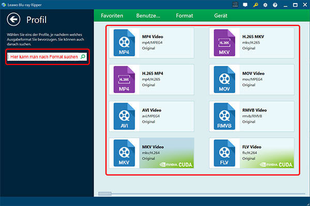Choose the MKV Video profile title
Image resolution: width=310 pixels, height=206 pixels.
153,147
